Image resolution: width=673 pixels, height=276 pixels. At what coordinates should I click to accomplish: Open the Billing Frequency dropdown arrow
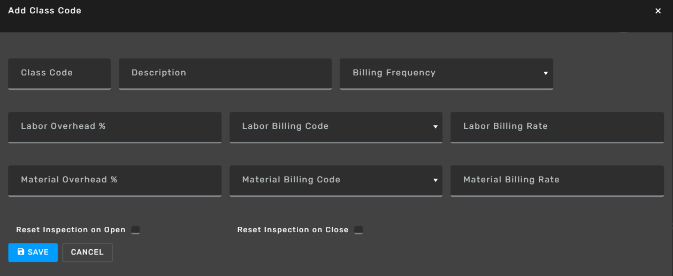point(546,73)
